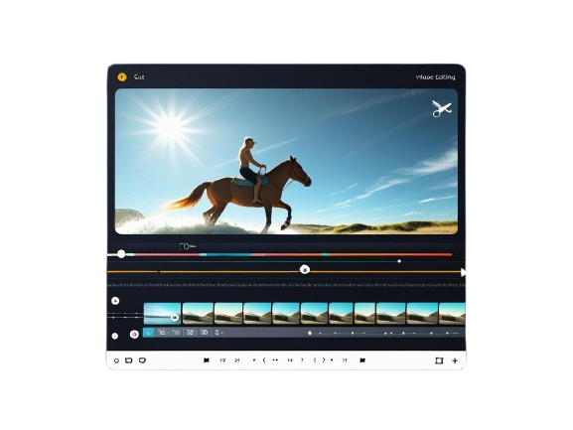
Task: Click the Video Editing title text
Action: point(435,77)
